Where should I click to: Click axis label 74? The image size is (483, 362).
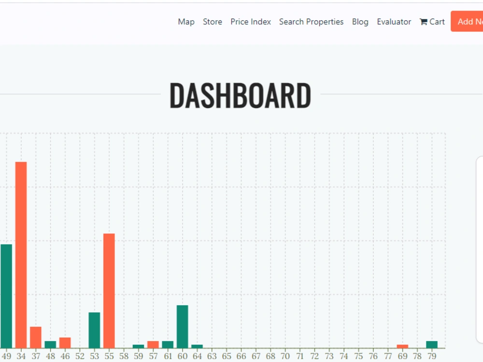tap(344, 356)
